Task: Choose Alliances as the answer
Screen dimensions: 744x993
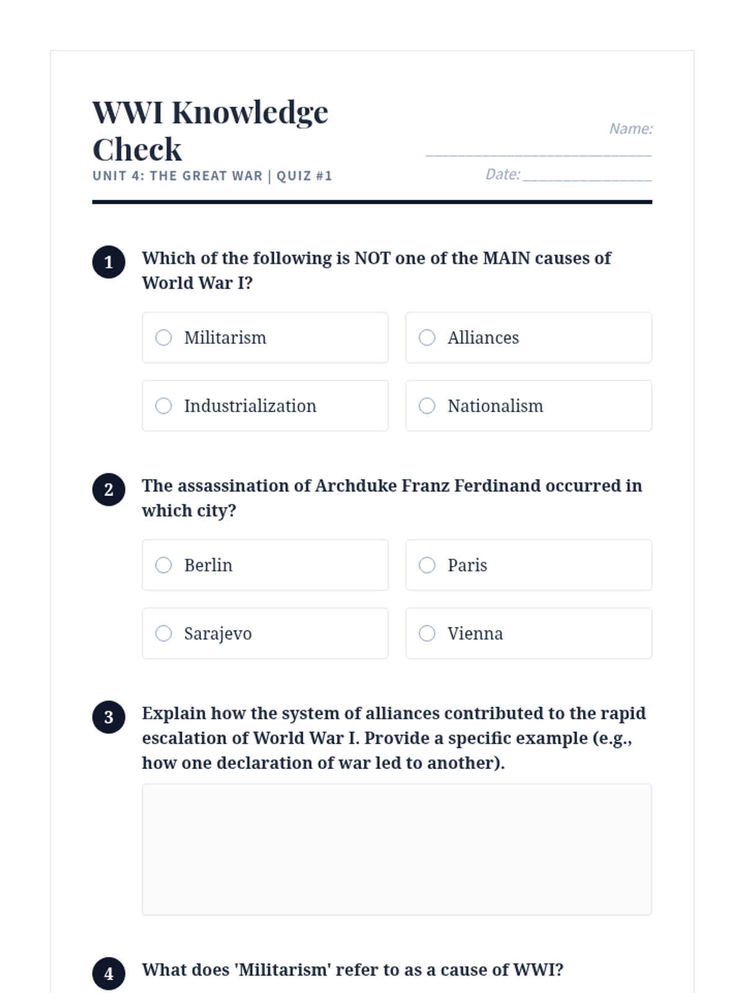Action: tap(427, 338)
